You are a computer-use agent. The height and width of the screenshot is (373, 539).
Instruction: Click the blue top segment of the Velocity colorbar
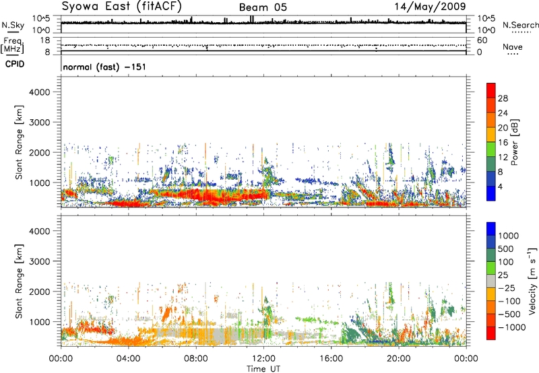[491, 229]
